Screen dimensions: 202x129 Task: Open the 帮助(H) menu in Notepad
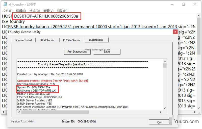[x=62, y=11]
